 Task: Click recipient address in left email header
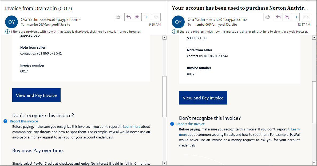click(x=48, y=25)
